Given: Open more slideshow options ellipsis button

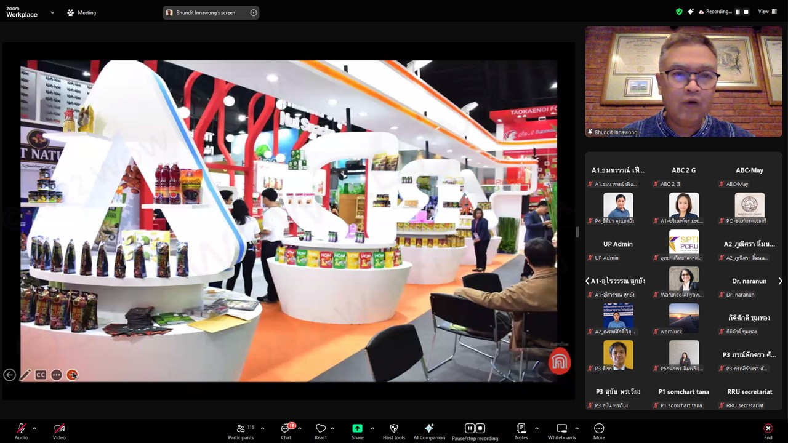Looking at the screenshot, I should click(x=57, y=375).
